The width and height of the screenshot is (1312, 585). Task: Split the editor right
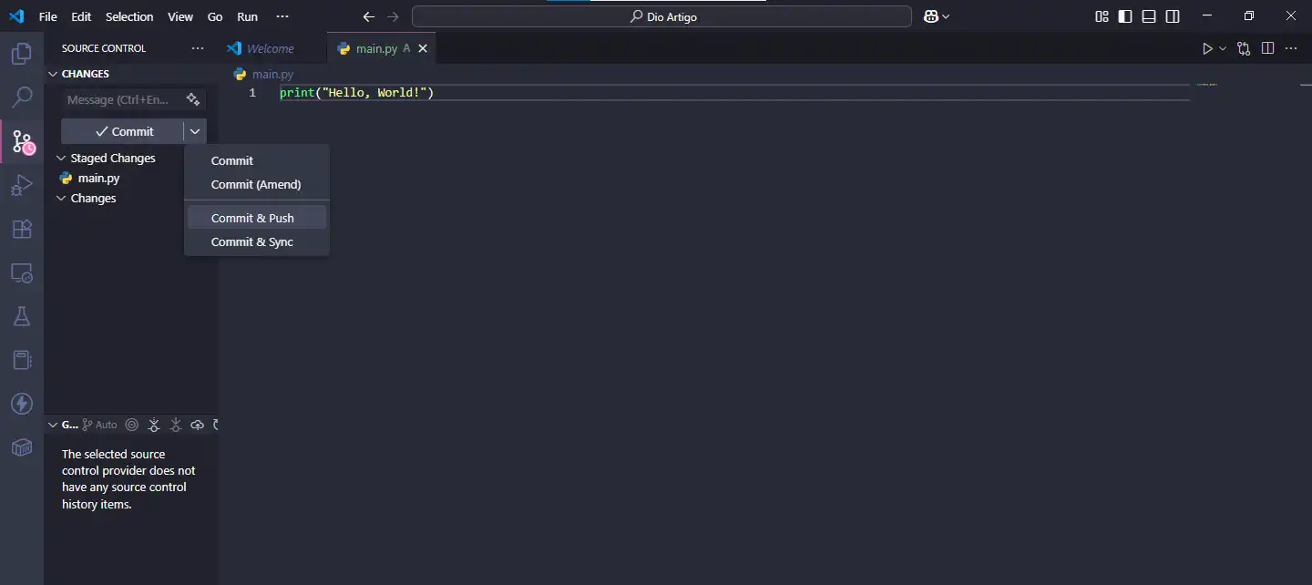(1267, 48)
